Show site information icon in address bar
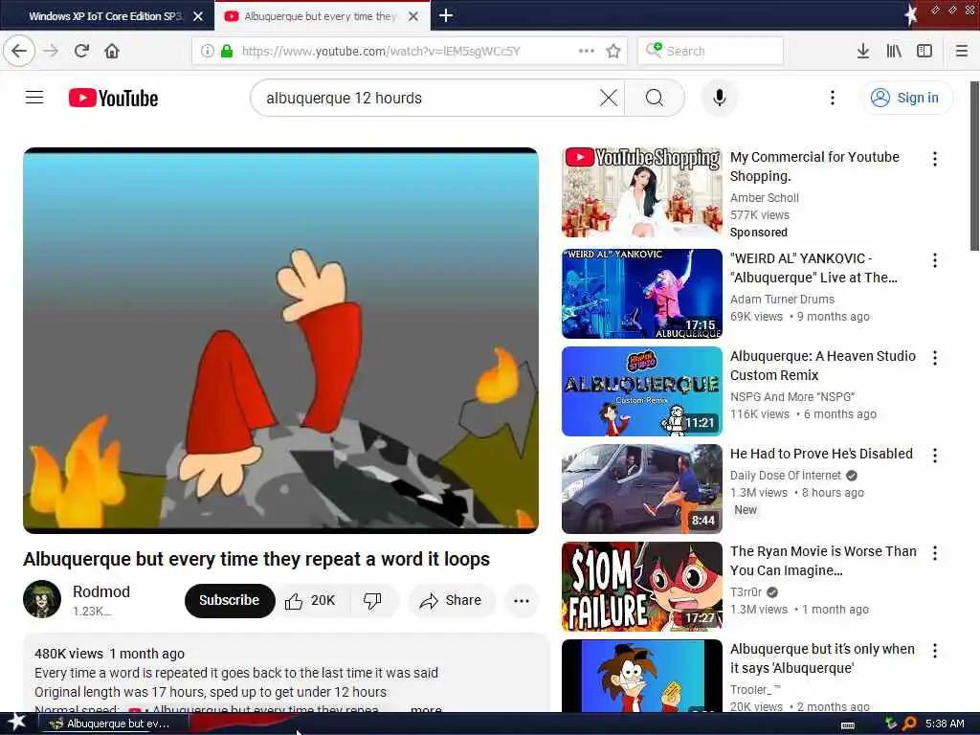980x735 pixels. pos(207,51)
